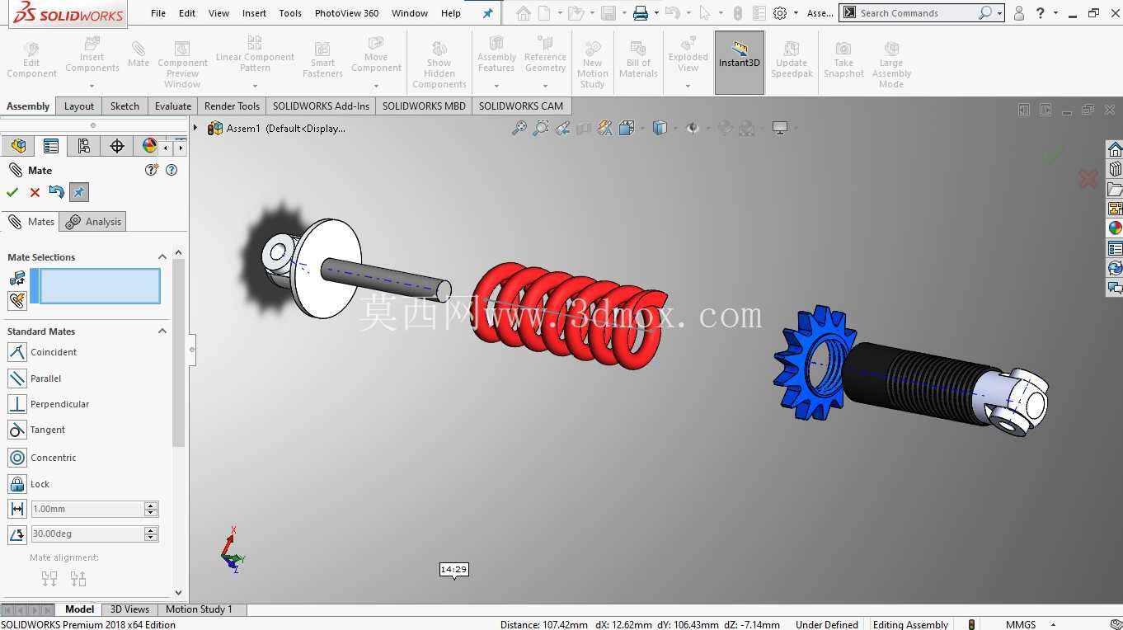Open the PropertyManager tab

click(50, 146)
